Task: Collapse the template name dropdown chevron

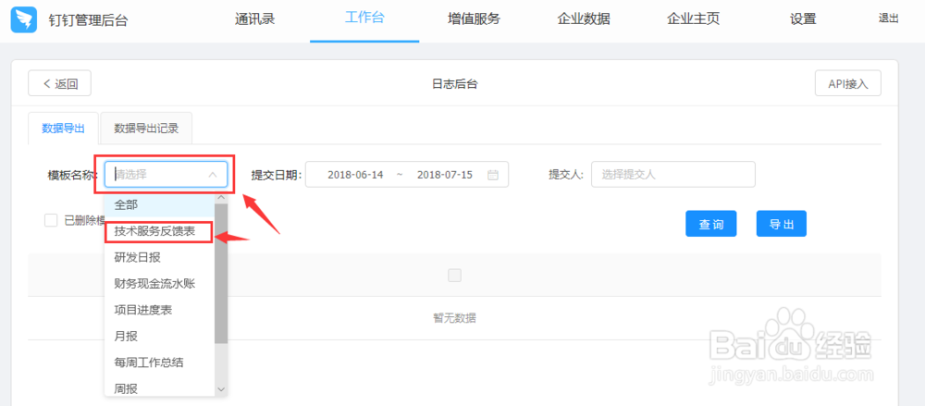Action: 213,175
